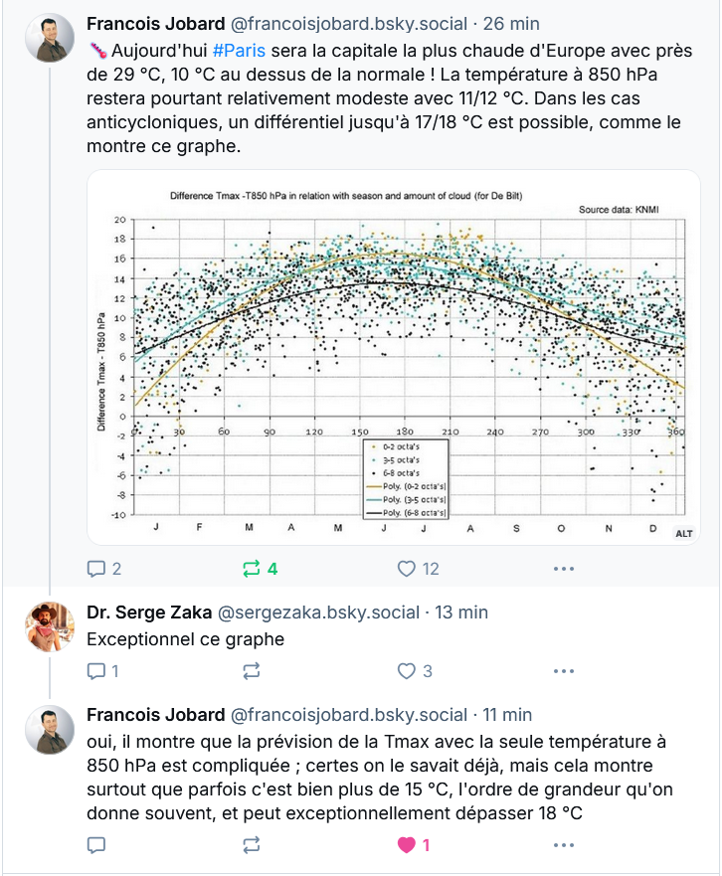Reply to Dr. Serge Zaka's comment
Image resolution: width=722 pixels, height=876 pixels.
(102, 671)
